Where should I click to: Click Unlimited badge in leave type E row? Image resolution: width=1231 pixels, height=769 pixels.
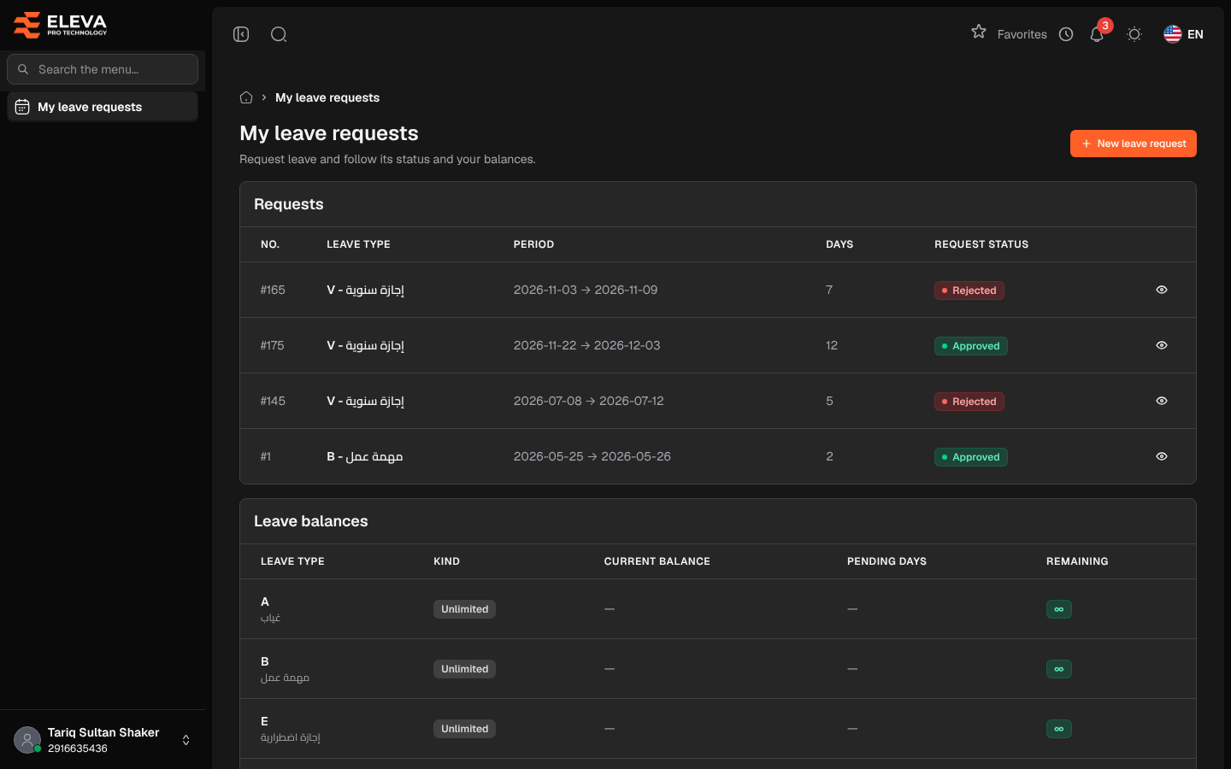(x=464, y=729)
